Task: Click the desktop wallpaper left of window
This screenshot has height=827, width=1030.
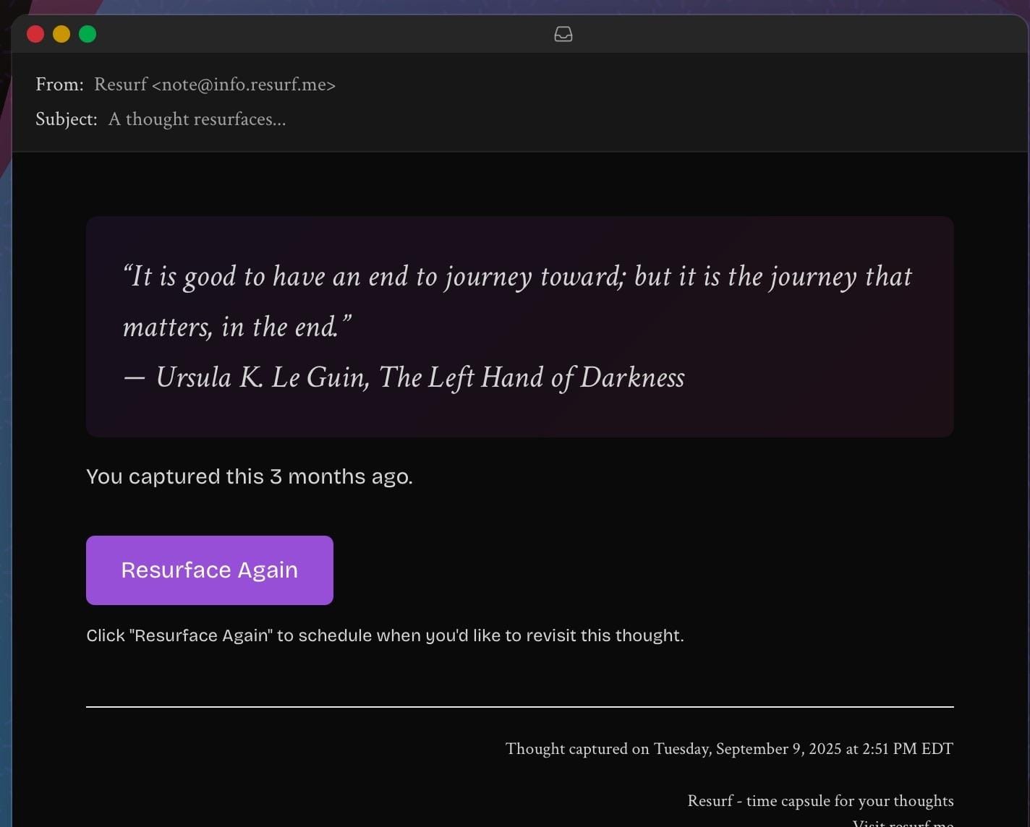Action: coord(4,434)
